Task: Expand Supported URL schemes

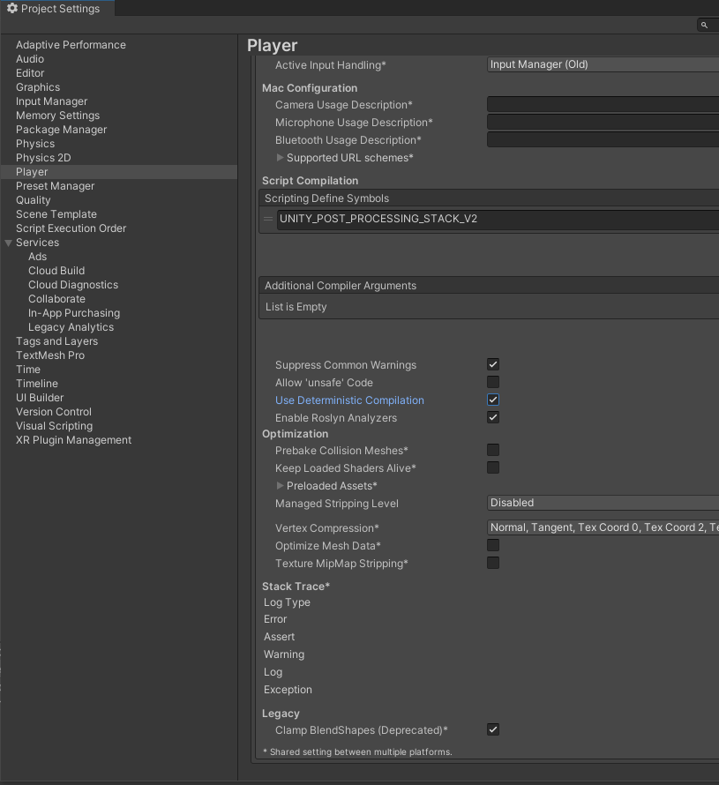Action: pos(281,157)
